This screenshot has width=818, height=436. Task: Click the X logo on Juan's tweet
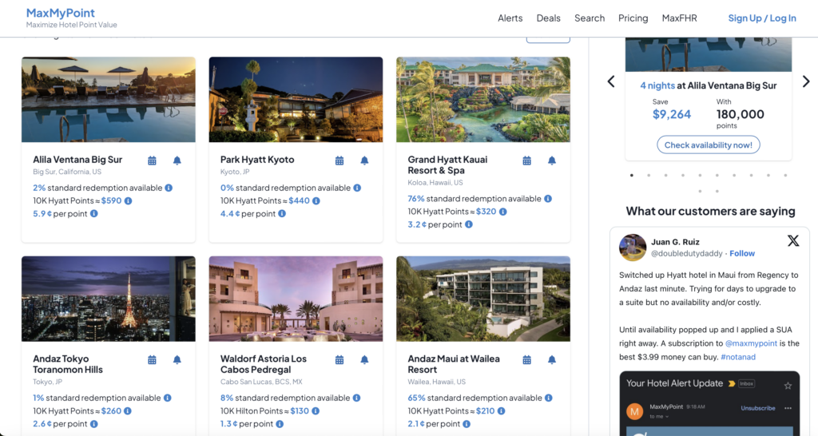[x=792, y=240]
